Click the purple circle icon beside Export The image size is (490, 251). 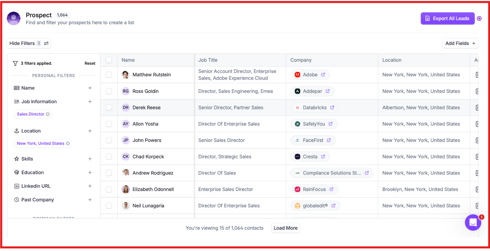[x=479, y=18]
